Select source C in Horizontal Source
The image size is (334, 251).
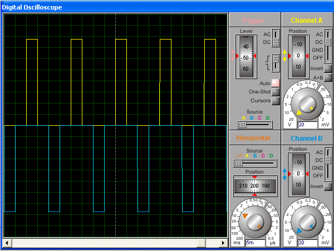pos(263,156)
